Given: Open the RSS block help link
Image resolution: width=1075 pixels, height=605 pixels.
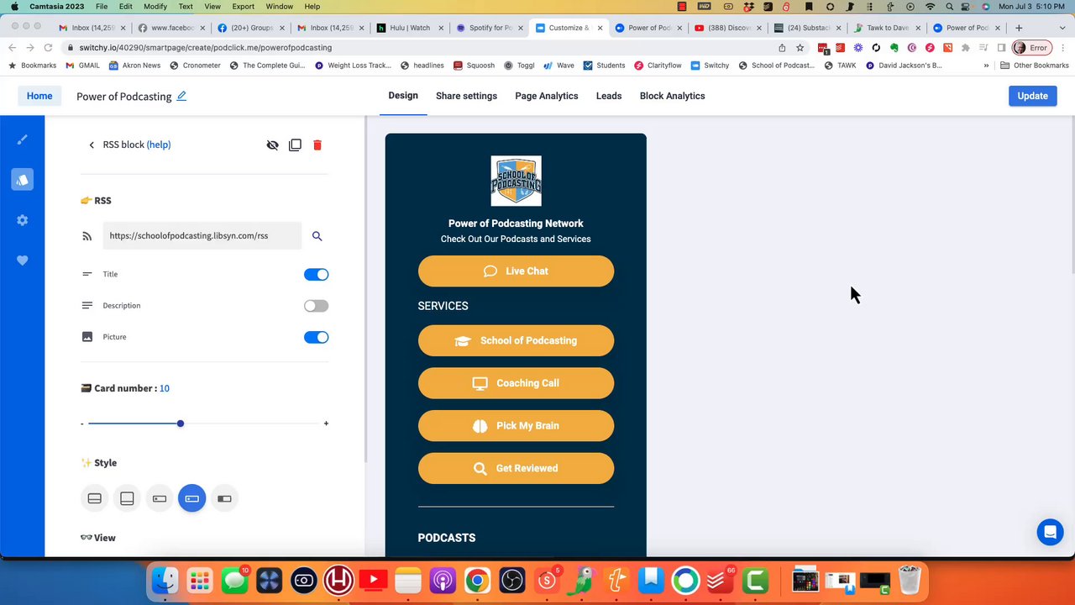Looking at the screenshot, I should [x=159, y=145].
